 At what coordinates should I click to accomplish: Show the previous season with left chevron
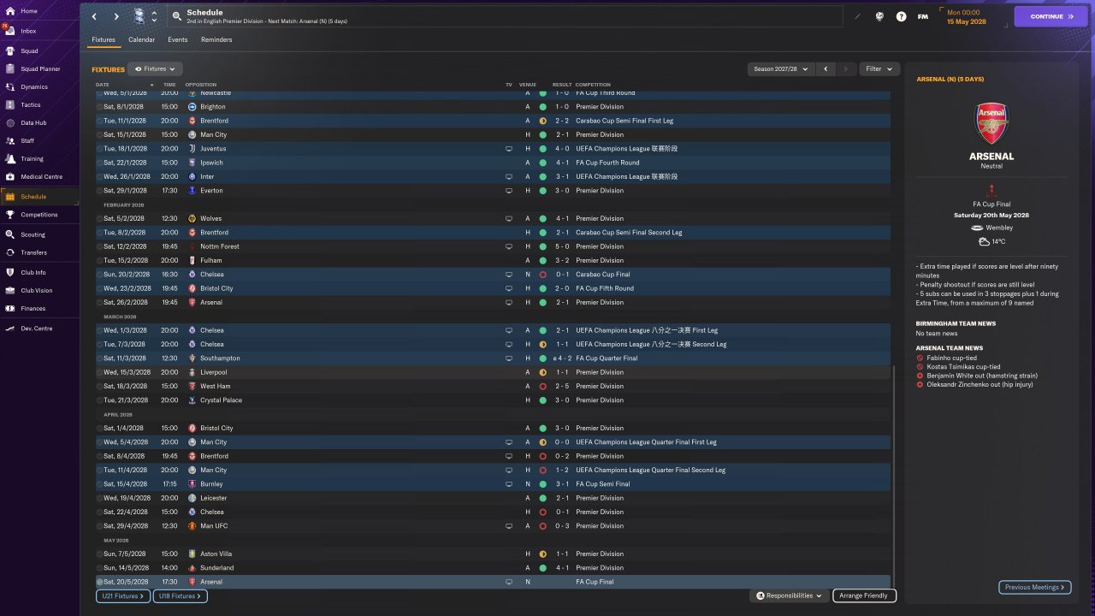click(x=826, y=68)
